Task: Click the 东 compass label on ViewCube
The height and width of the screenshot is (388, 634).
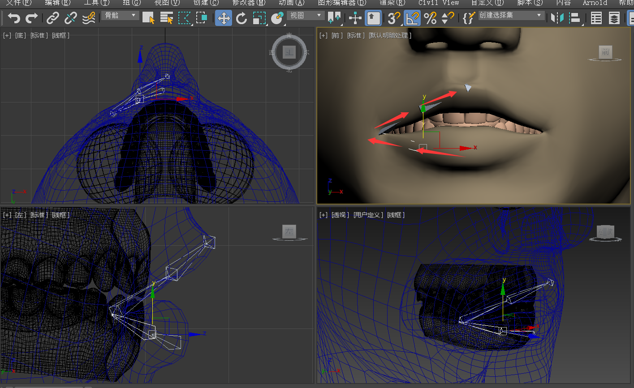Action: pyautogui.click(x=306, y=52)
